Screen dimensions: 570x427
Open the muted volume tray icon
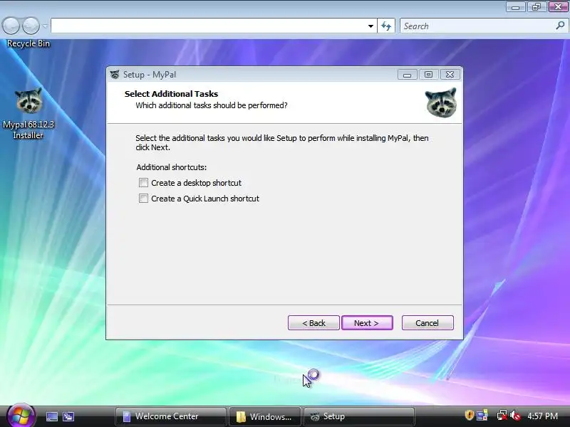pos(515,416)
